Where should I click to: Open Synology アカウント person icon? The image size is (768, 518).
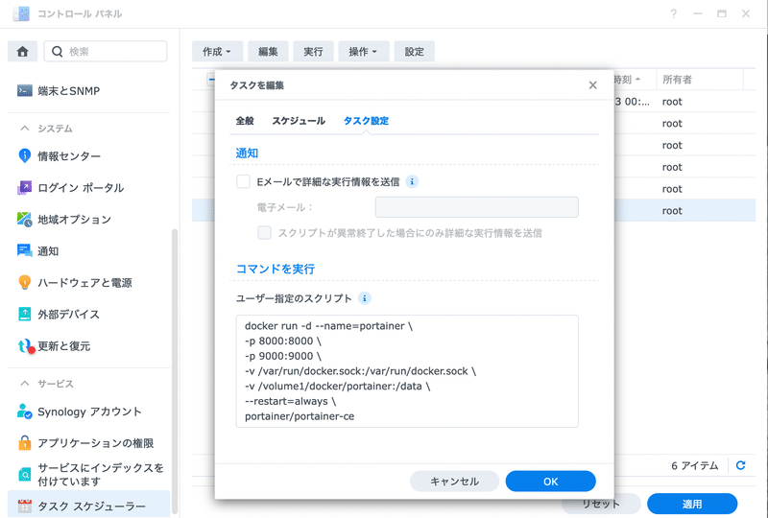(x=25, y=412)
